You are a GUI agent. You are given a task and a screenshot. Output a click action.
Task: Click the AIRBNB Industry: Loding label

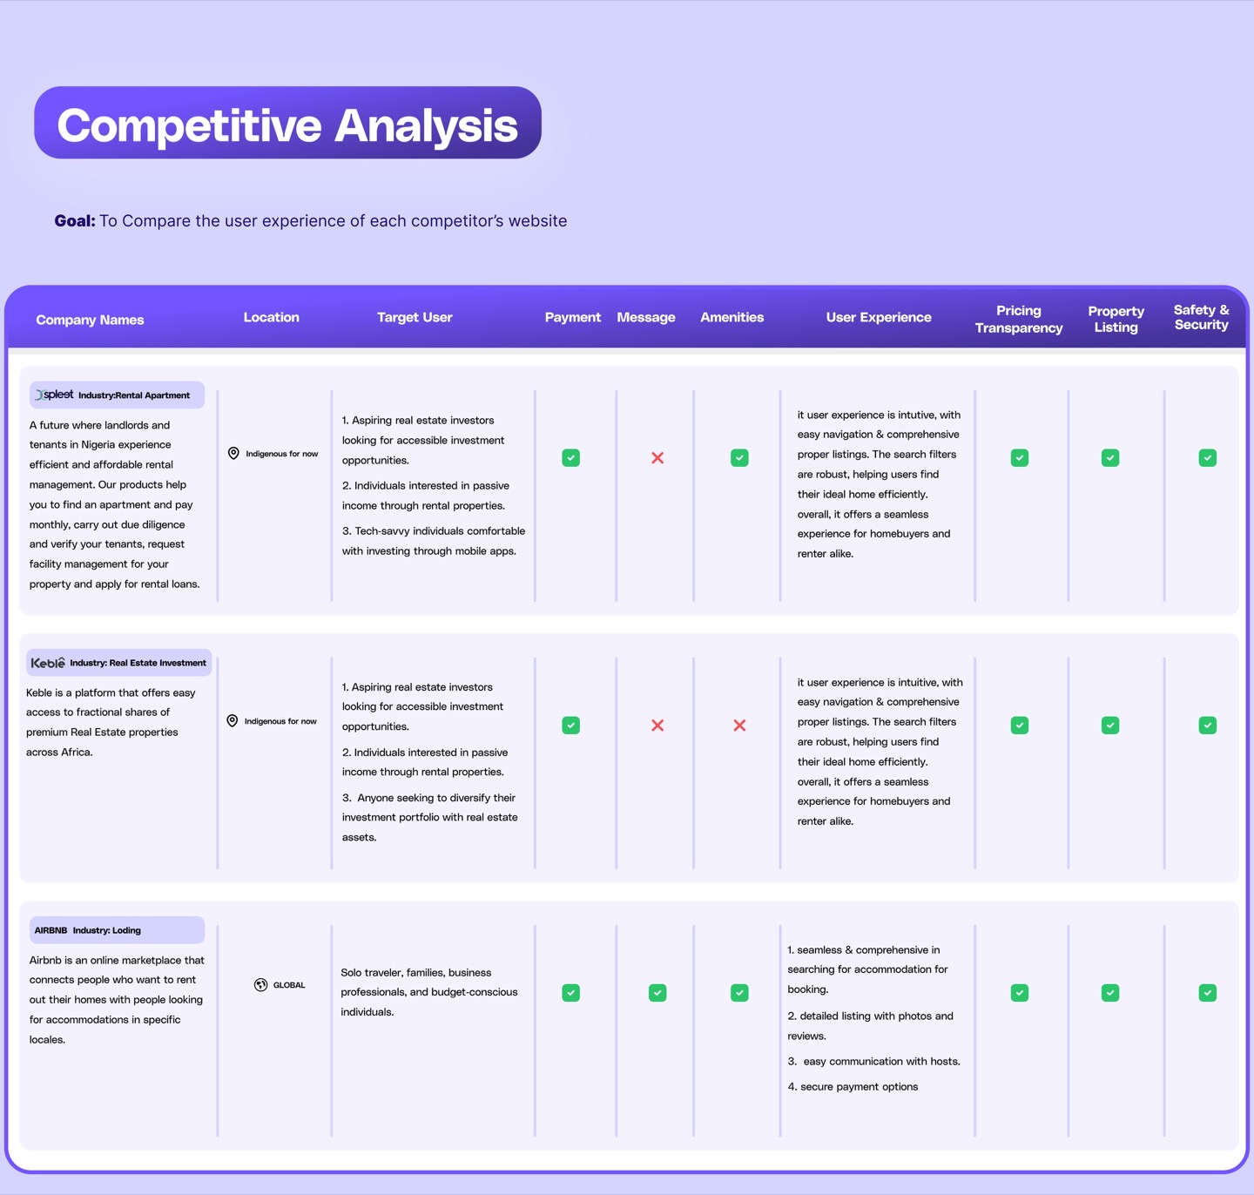point(87,930)
